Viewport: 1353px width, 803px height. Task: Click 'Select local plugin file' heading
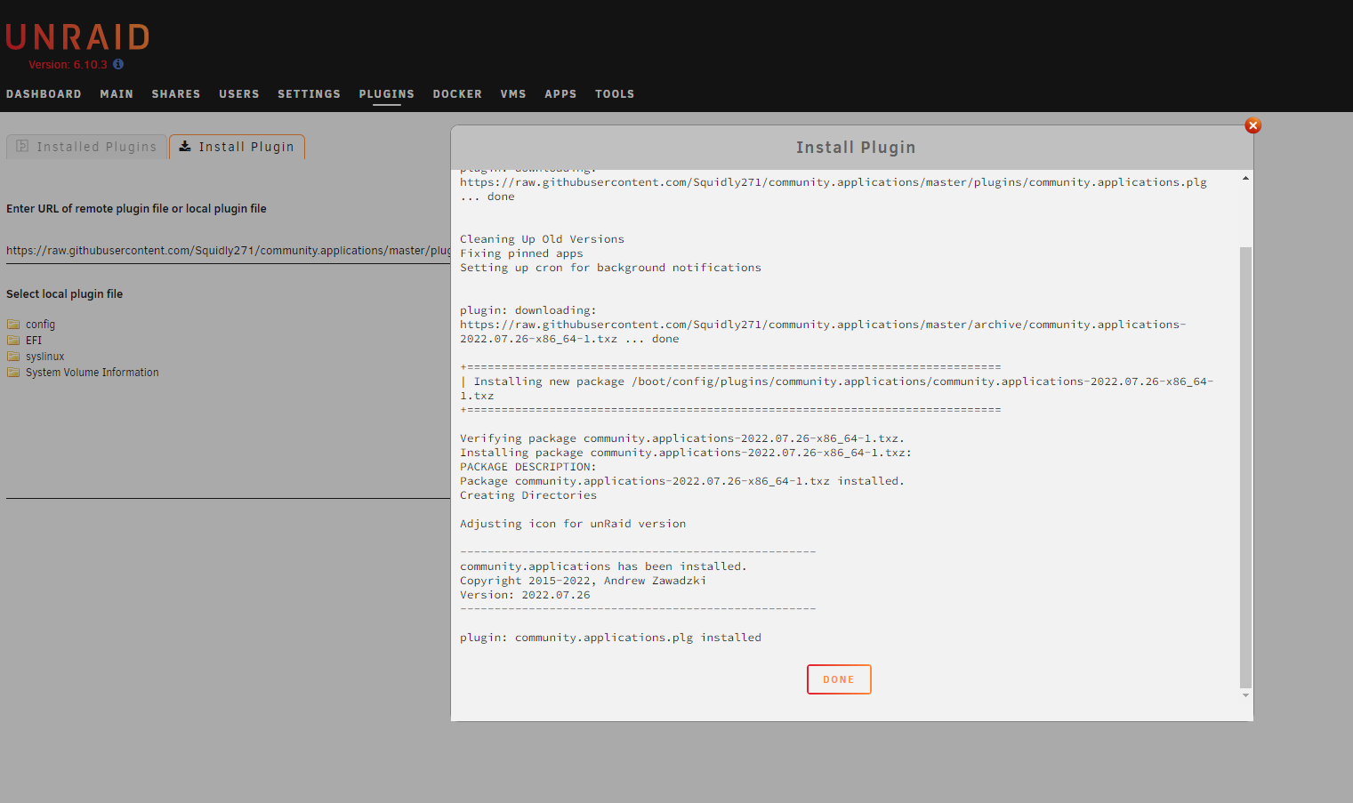click(65, 294)
